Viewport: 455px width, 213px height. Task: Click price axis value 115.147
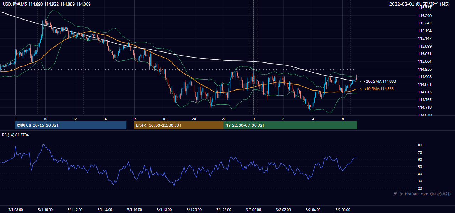(x=424, y=38)
